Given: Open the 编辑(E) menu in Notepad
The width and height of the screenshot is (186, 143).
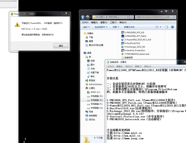Looking at the screenshot, I should (120, 66).
